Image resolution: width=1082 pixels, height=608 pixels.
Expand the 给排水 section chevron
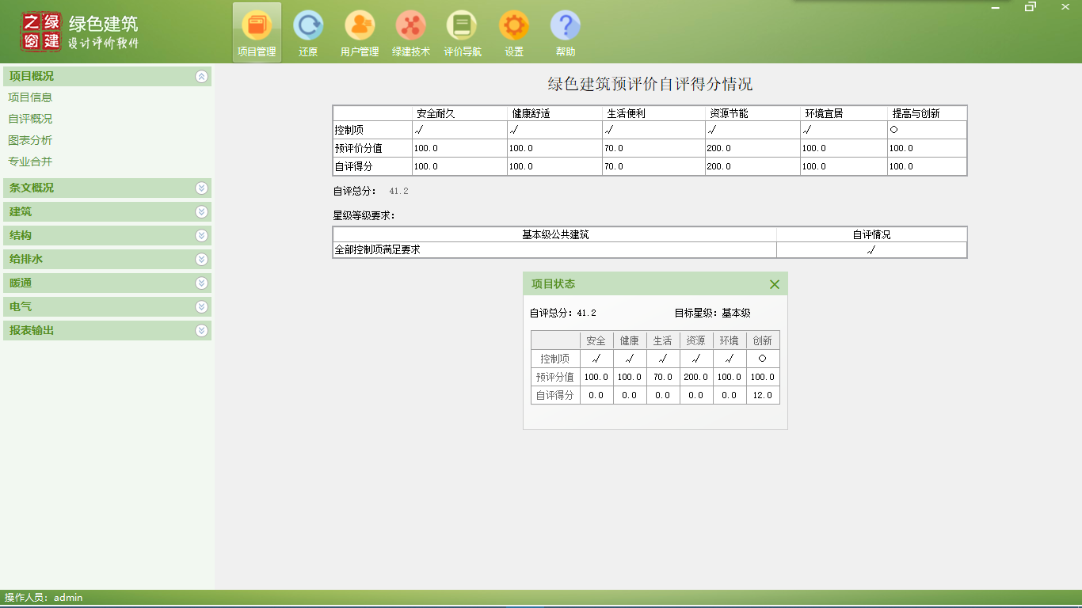[201, 260]
